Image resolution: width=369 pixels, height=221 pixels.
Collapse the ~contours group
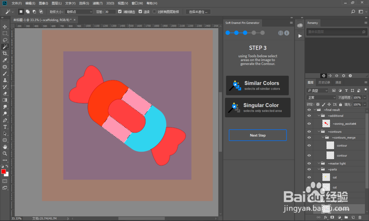pyautogui.click(x=319, y=132)
